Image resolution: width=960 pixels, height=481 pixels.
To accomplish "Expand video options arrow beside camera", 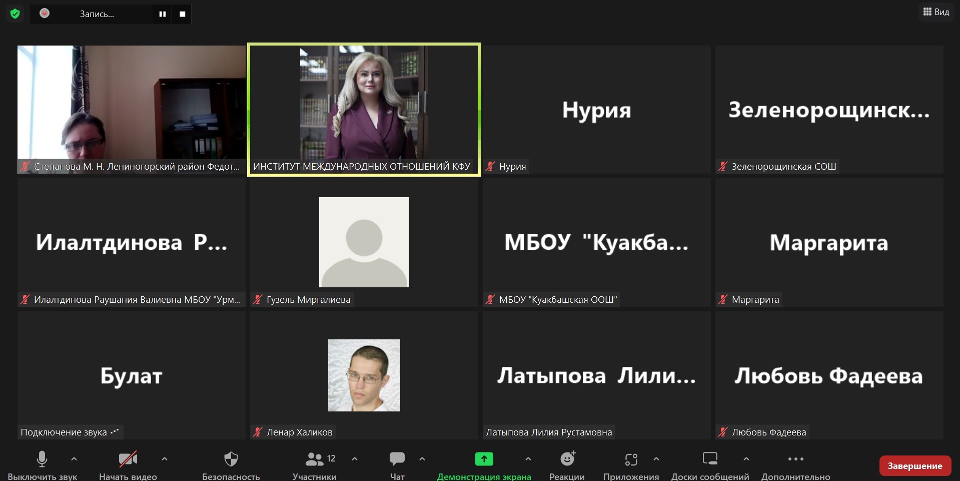I will pyautogui.click(x=165, y=458).
